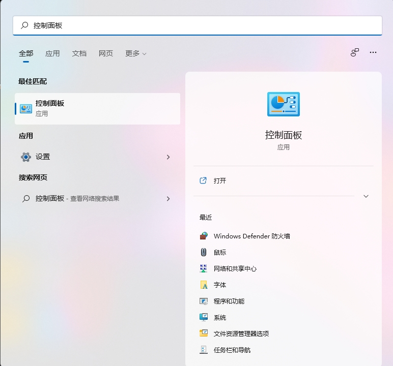Switch to the 文档 filter tab

pyautogui.click(x=79, y=53)
